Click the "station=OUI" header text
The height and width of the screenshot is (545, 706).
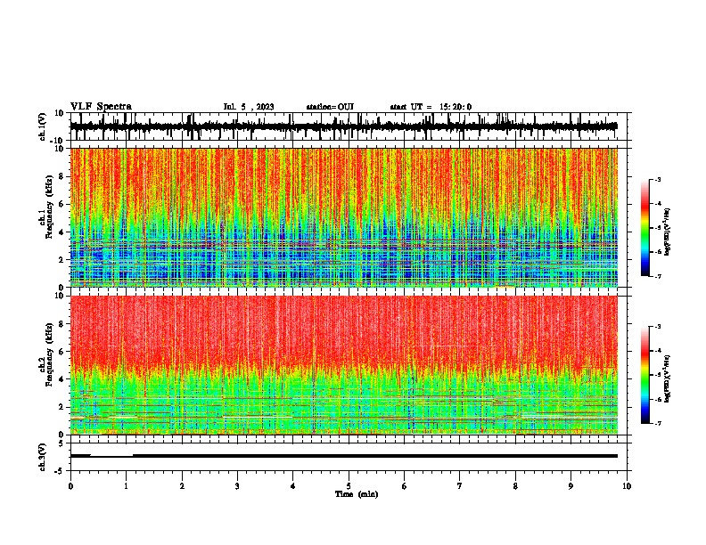coord(330,107)
